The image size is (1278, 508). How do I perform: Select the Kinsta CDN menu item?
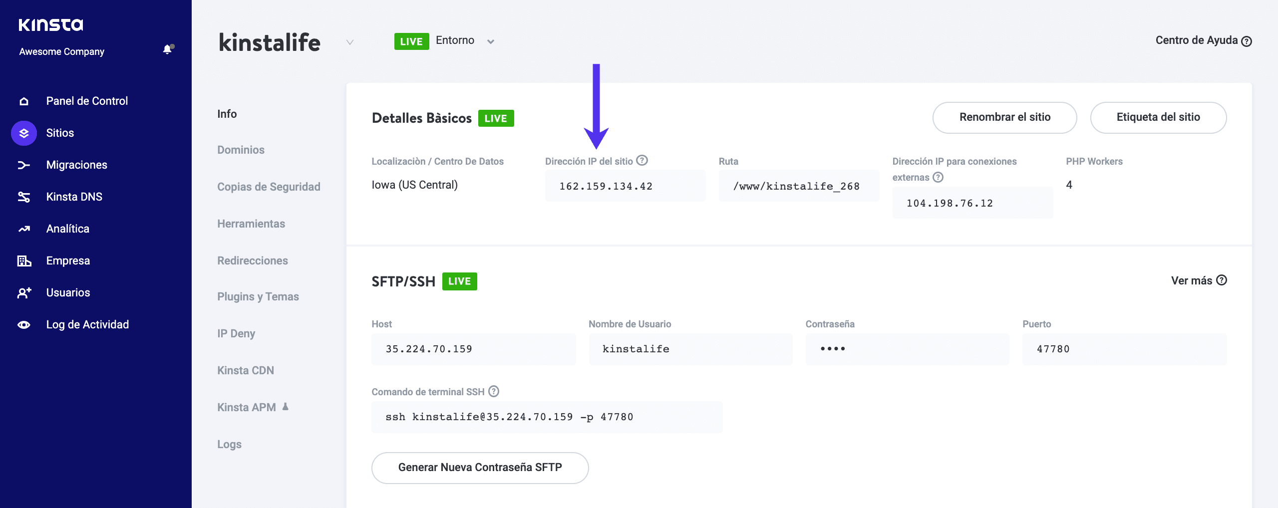click(246, 371)
